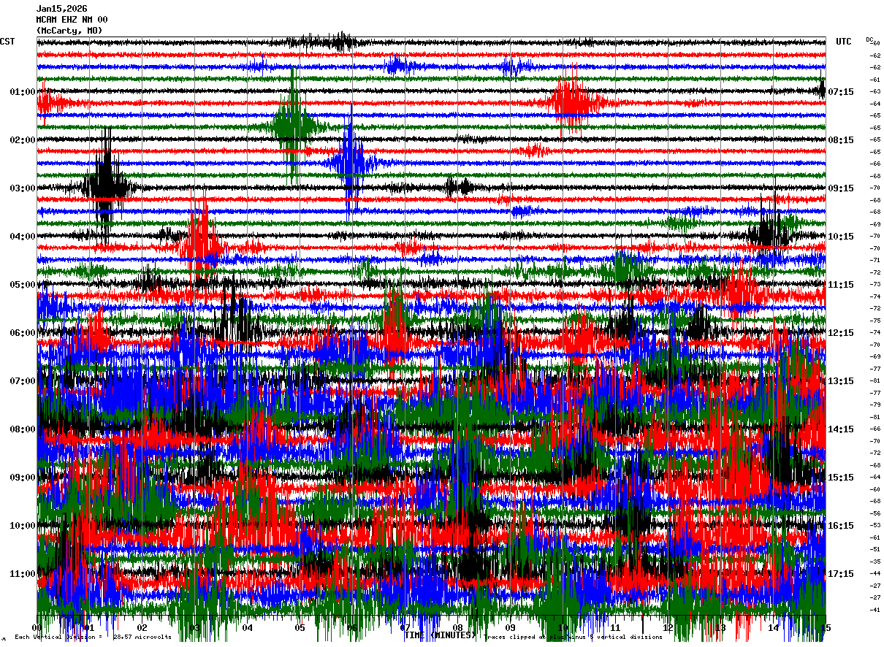Click minute 09 on the time axis
The image size is (884, 647).
click(511, 627)
